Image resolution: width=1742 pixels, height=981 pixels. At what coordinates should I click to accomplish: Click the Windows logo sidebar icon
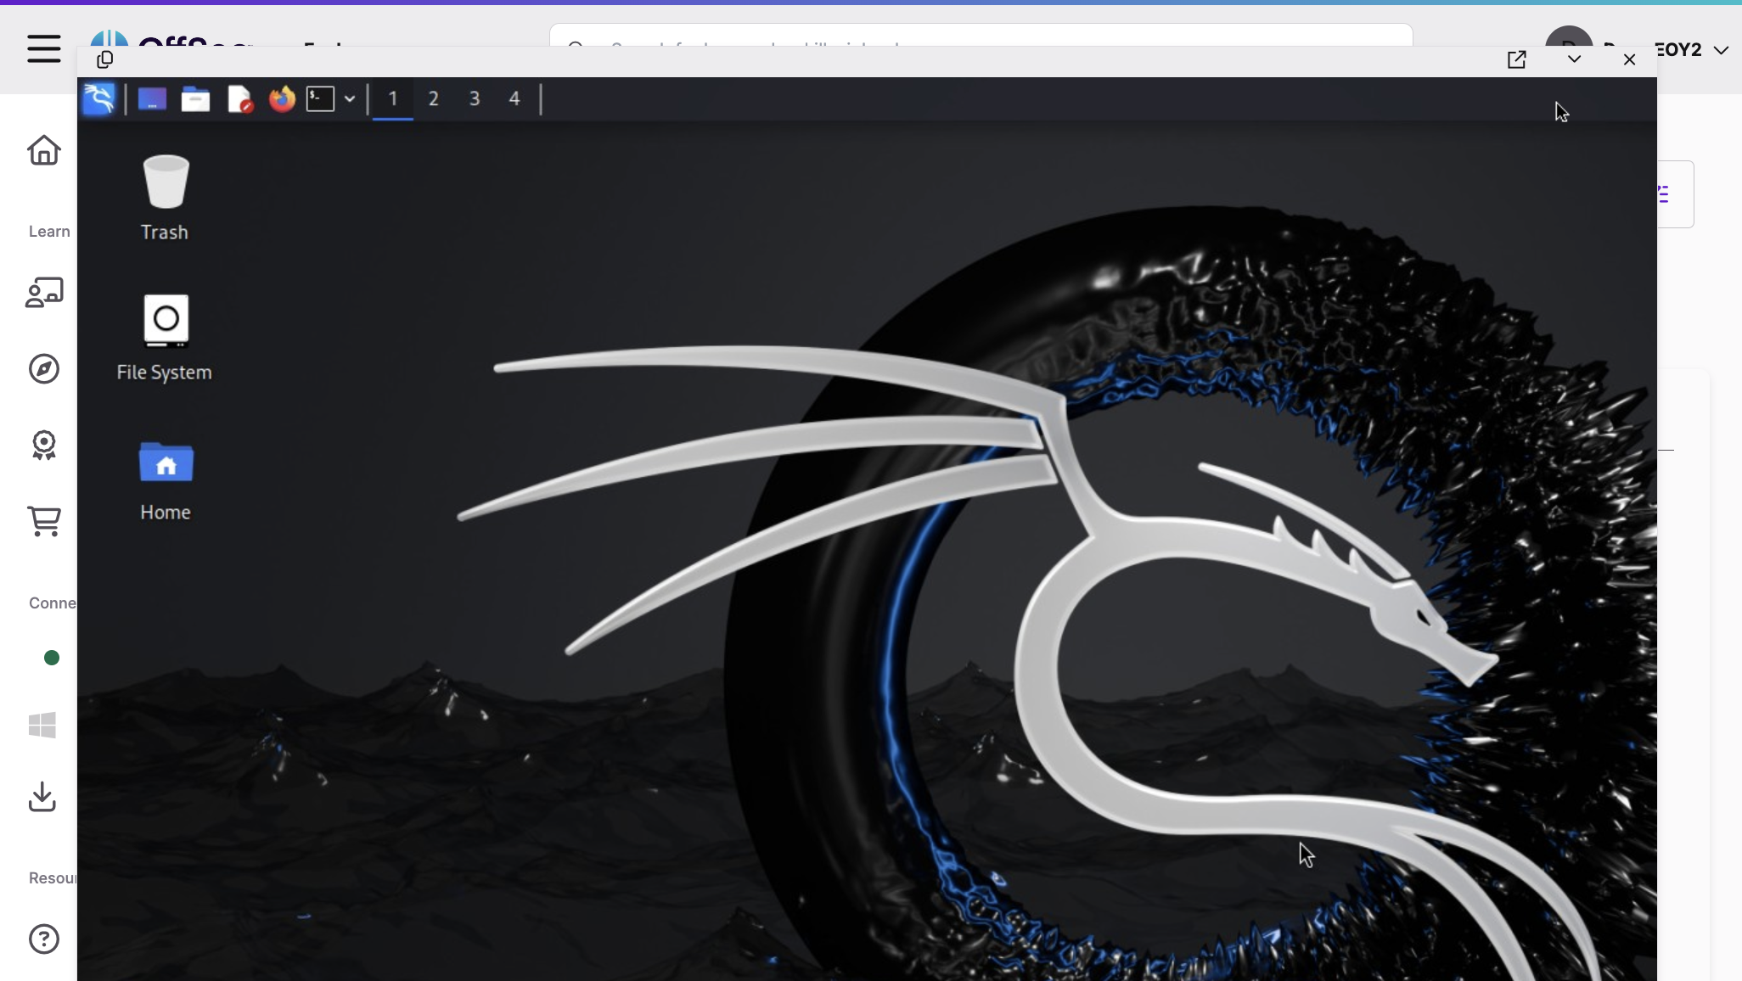(x=42, y=726)
